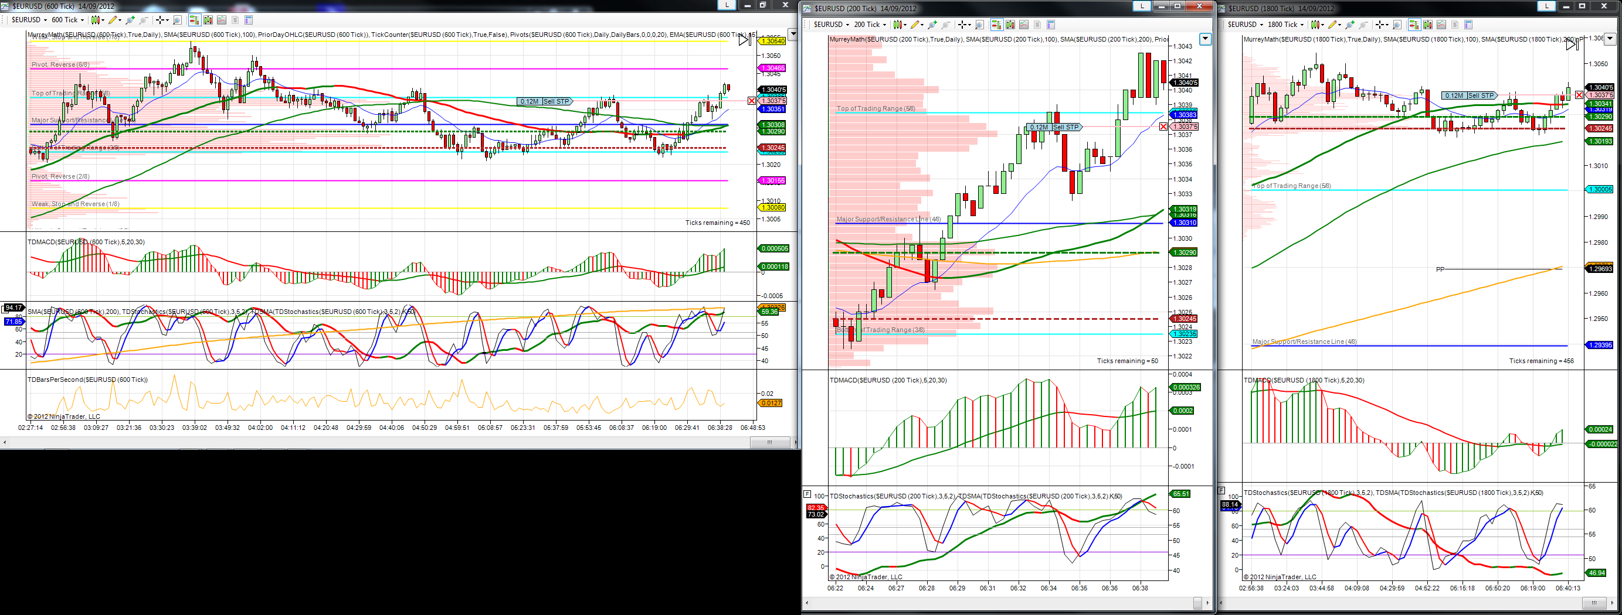Click bar style candles icon in 1800 Tick toolbar
Viewport: 1622px width, 615px height.
[x=1315, y=25]
